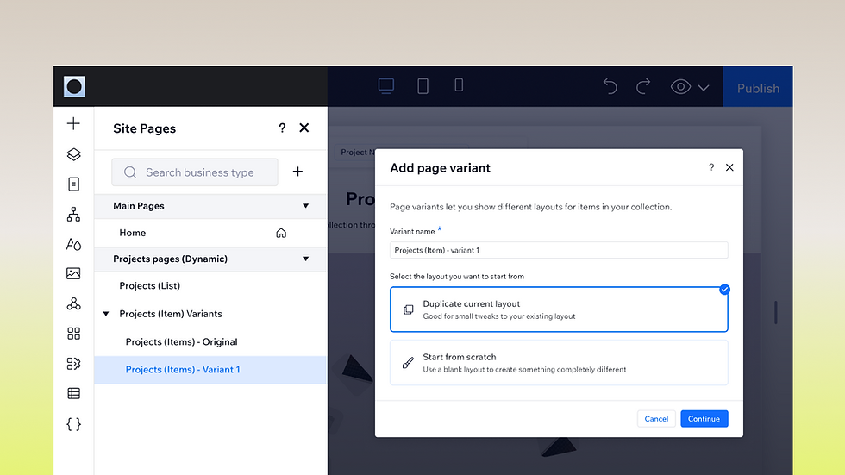Click the Search business type field
The width and height of the screenshot is (845, 475).
coord(195,172)
